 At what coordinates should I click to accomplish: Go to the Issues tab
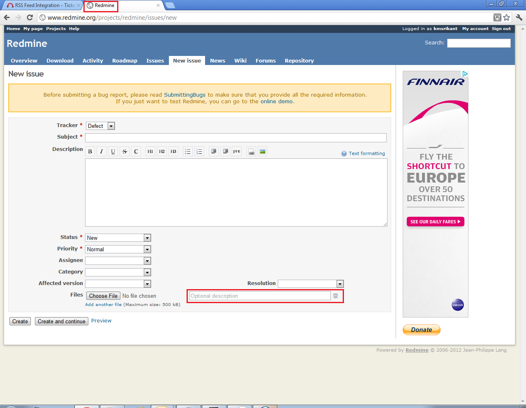(x=155, y=60)
